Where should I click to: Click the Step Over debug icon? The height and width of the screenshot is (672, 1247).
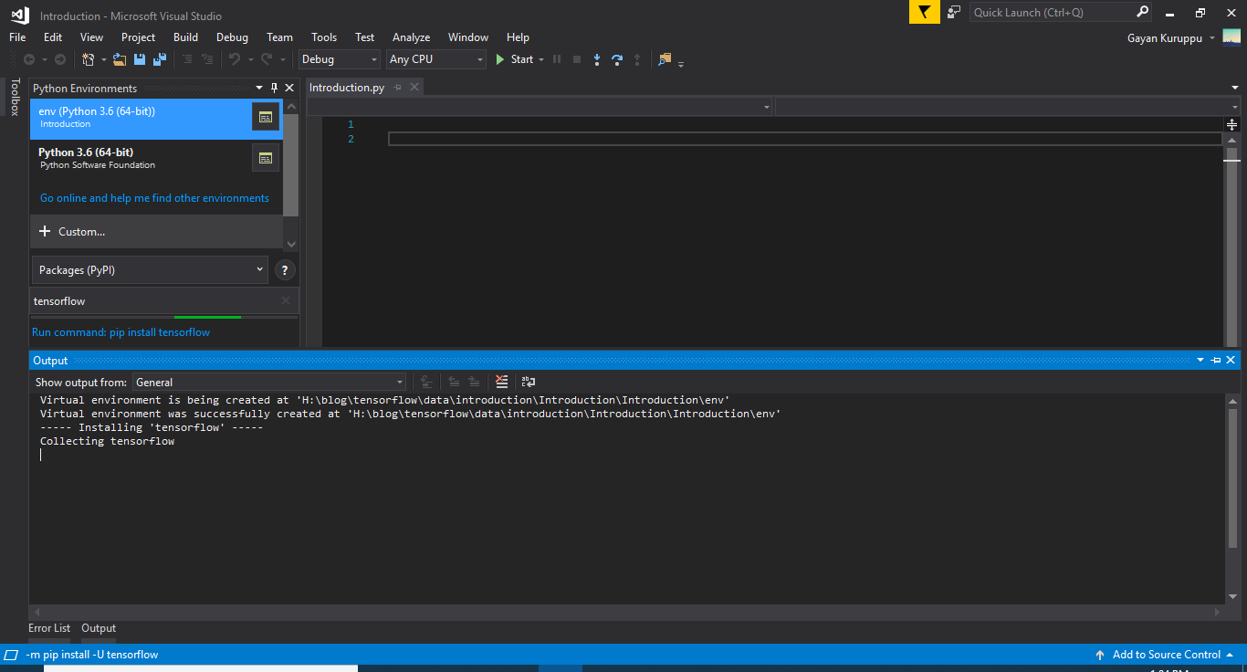617,59
